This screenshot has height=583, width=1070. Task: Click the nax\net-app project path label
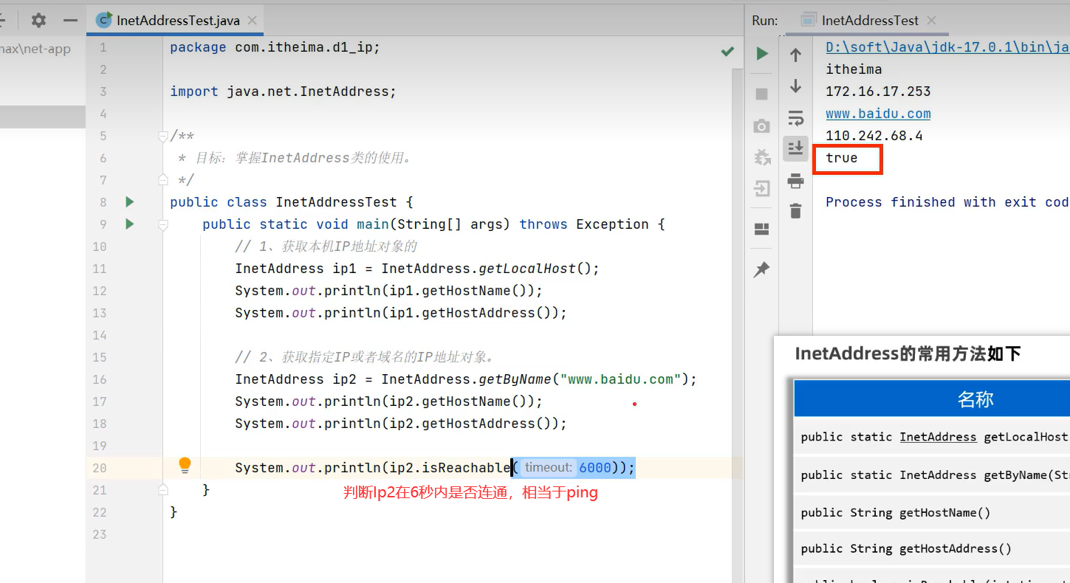point(35,49)
